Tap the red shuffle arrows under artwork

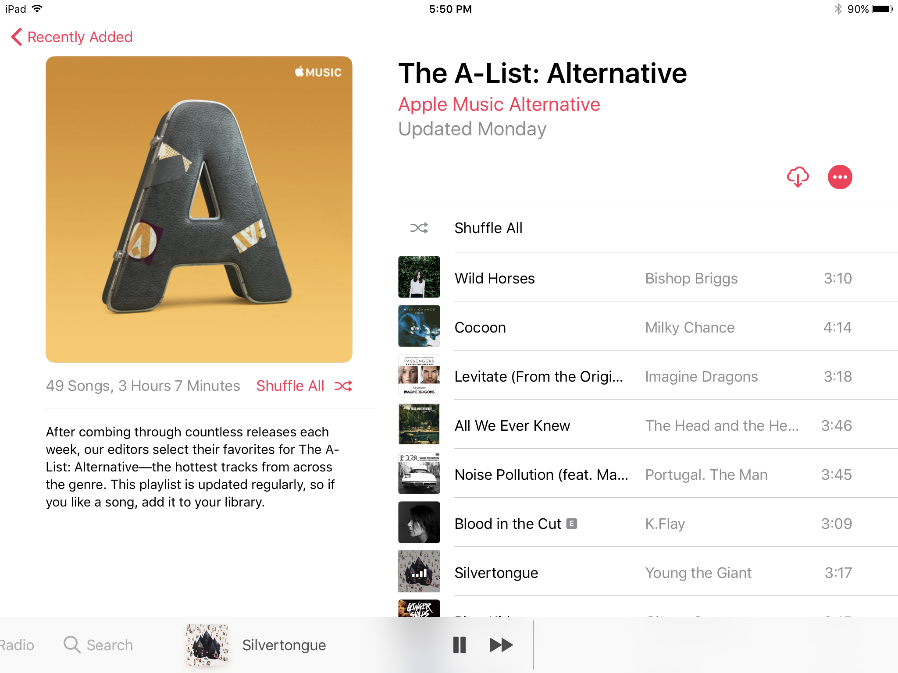(x=343, y=386)
